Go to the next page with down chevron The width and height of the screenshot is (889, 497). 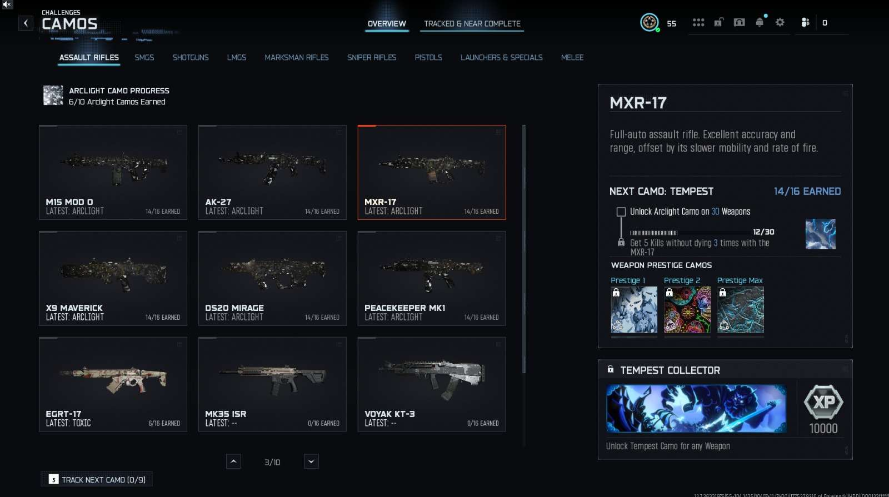pos(311,461)
